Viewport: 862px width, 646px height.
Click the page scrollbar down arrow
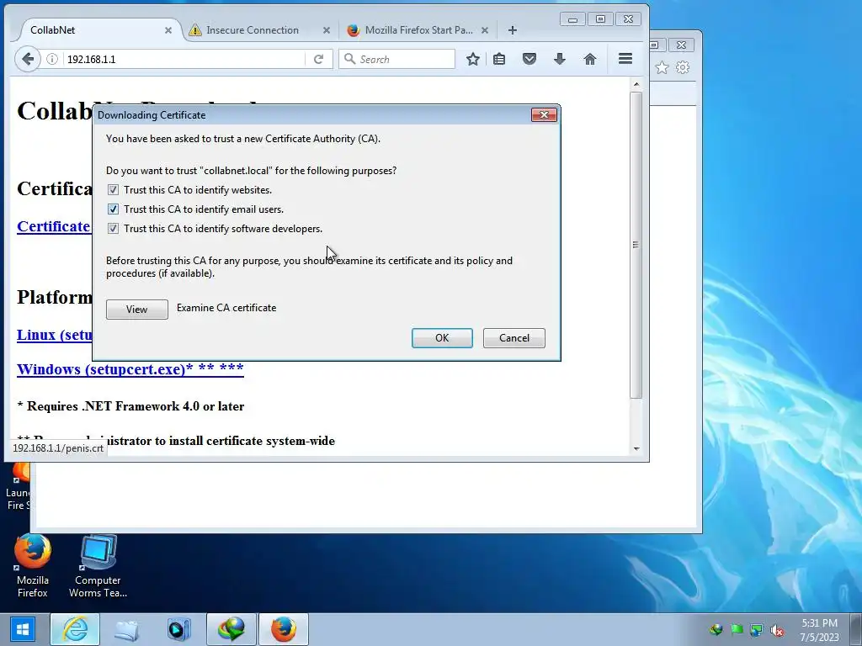[x=636, y=449]
